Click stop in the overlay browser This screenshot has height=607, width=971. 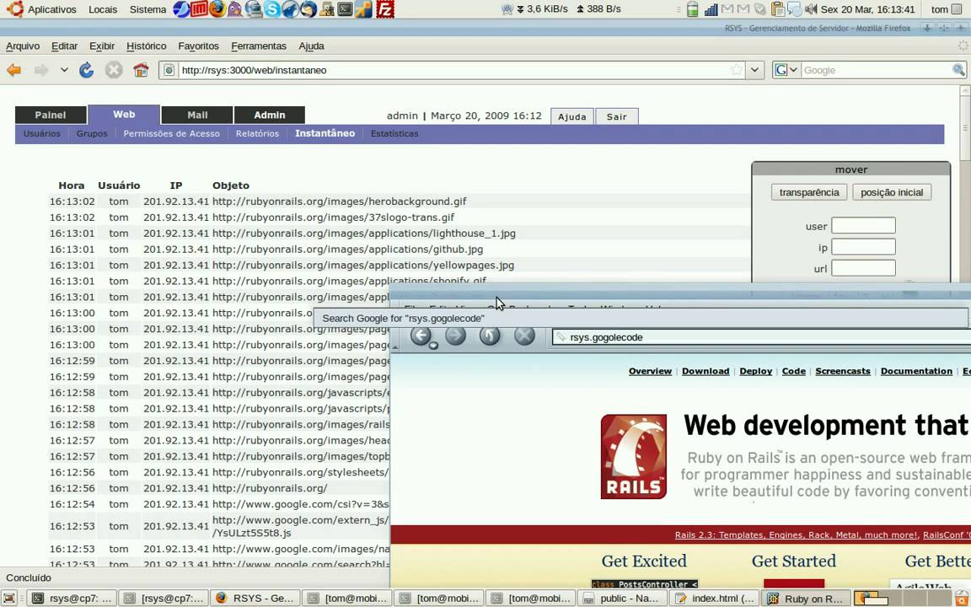(524, 336)
